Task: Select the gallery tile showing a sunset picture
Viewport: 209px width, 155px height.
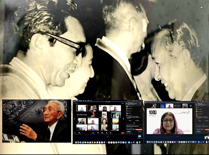Action: click(x=116, y=121)
